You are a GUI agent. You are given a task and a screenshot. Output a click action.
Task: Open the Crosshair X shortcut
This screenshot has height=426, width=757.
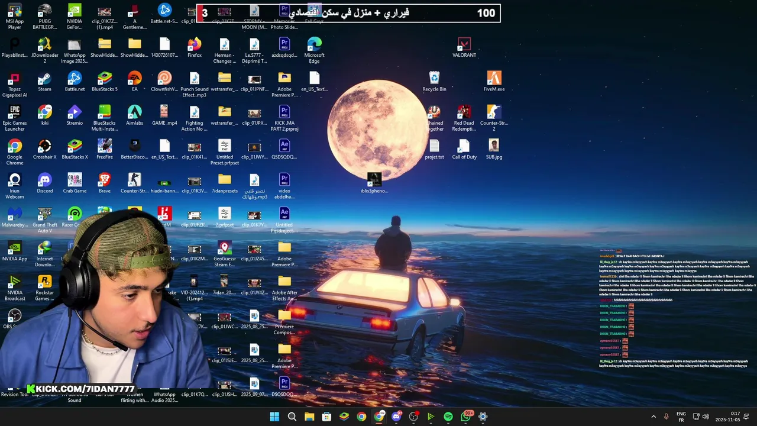(44, 149)
